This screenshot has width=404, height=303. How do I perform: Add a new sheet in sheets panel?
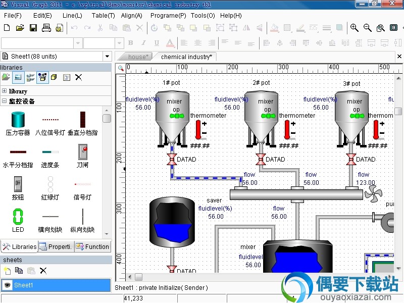click(7, 271)
